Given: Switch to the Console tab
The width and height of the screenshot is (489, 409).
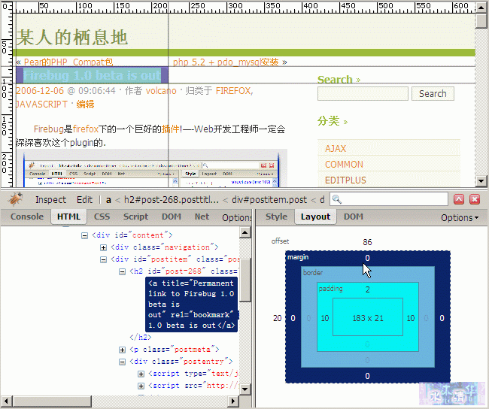Looking at the screenshot, I should click(27, 217).
